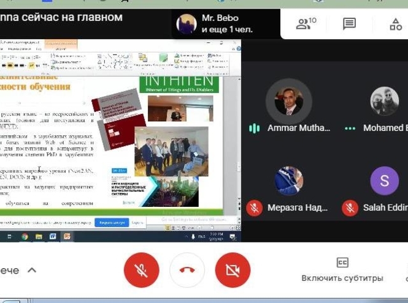408x303 pixels.
Task: Click zoom in plus in status bar
Action: tap(233, 228)
